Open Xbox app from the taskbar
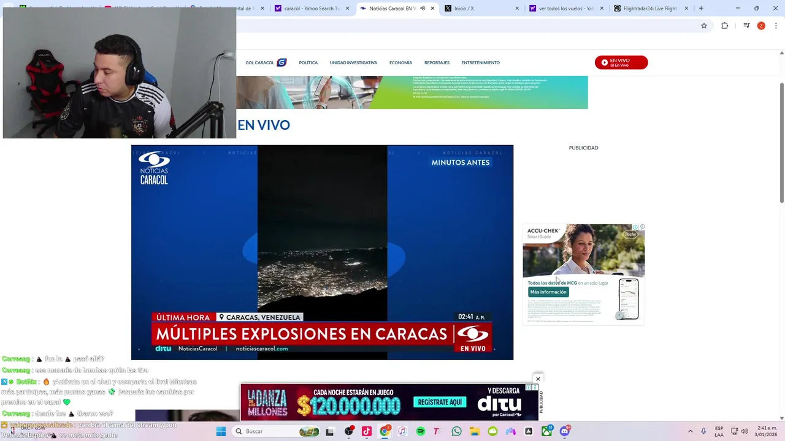This screenshot has height=441, width=785. pos(546,431)
